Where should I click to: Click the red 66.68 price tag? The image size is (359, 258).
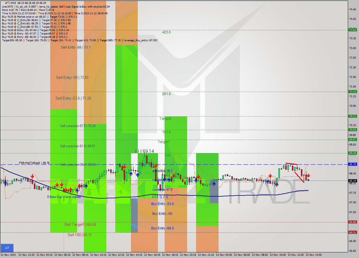click(x=353, y=222)
